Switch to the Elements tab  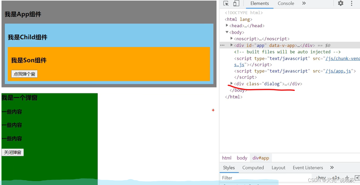(x=259, y=4)
